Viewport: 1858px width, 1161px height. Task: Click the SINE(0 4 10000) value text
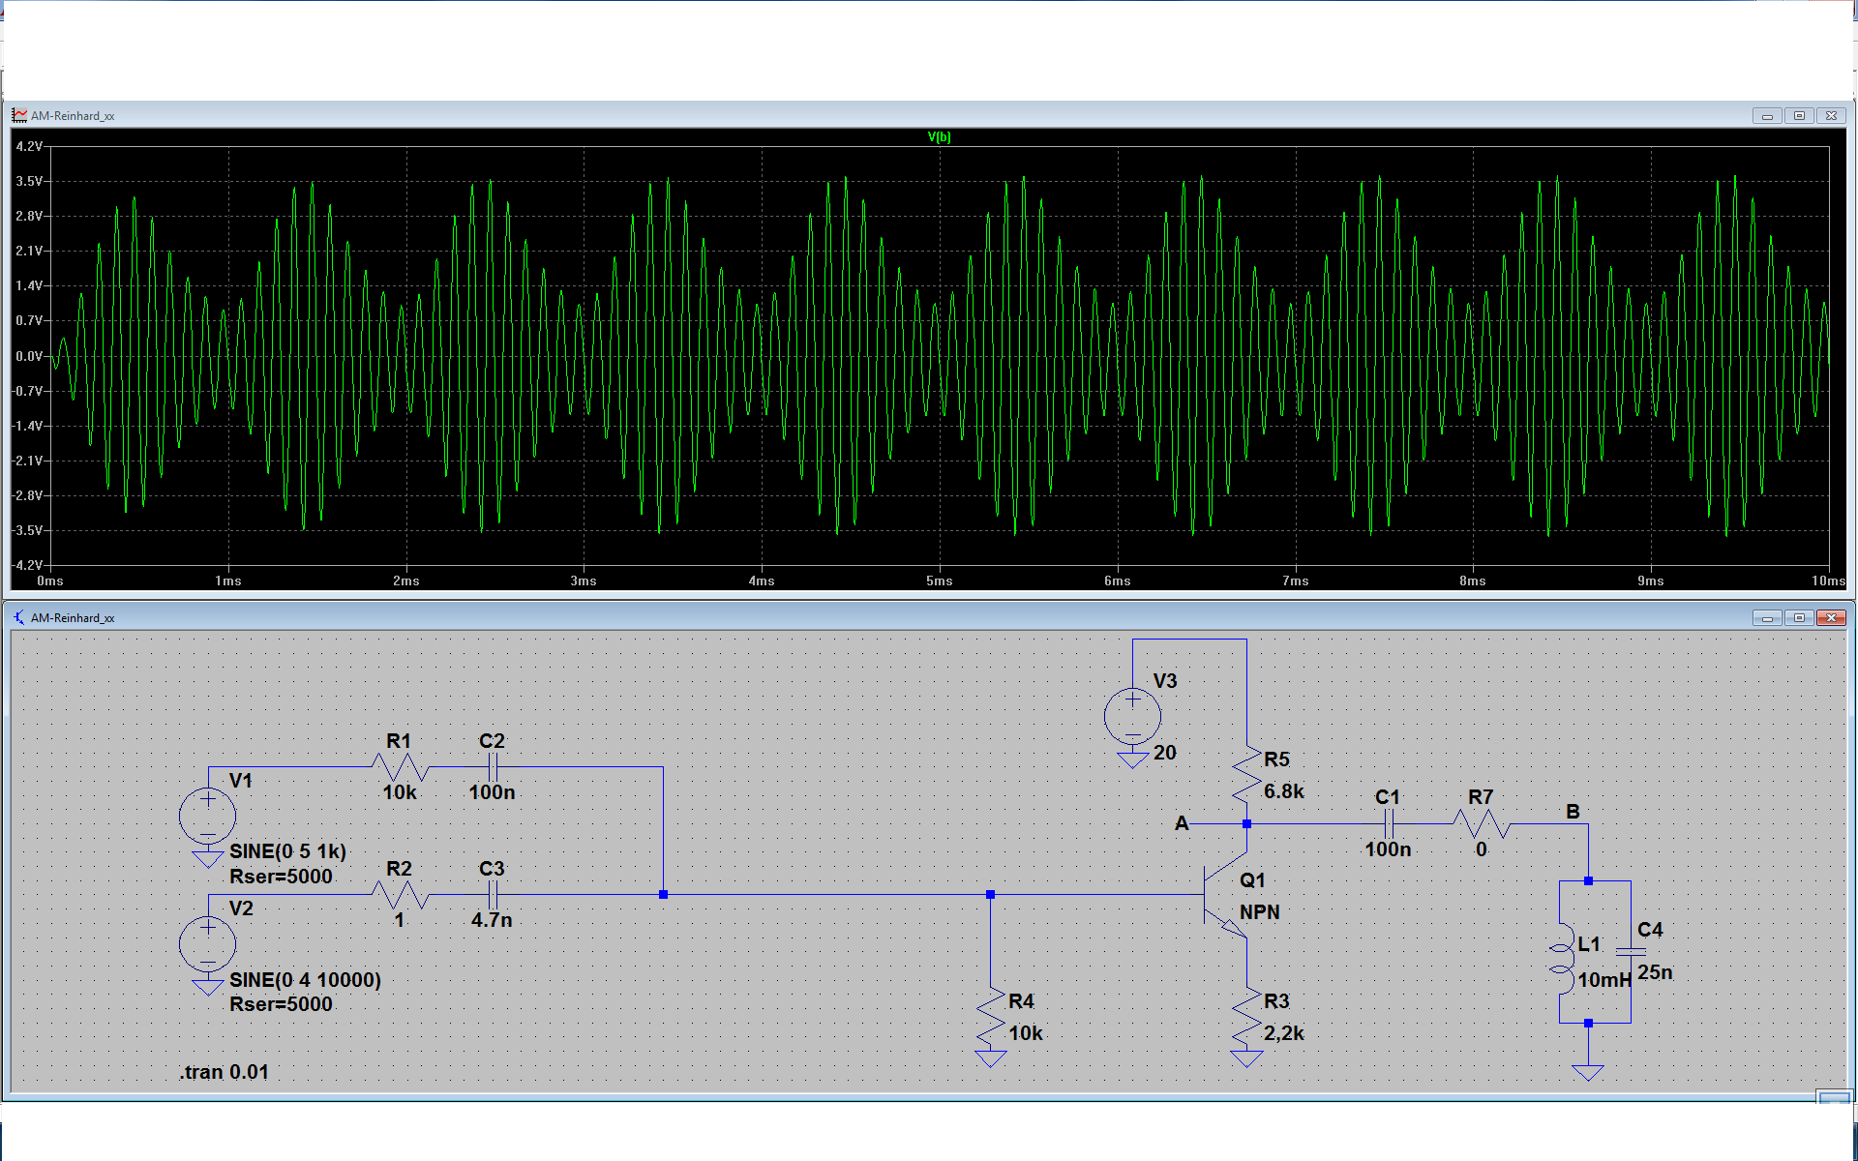(305, 980)
